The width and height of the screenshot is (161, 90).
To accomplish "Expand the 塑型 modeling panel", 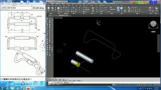I will (52, 13).
